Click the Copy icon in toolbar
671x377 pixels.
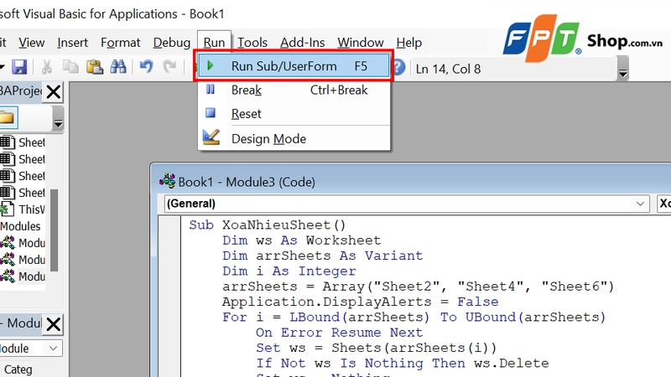(x=70, y=67)
